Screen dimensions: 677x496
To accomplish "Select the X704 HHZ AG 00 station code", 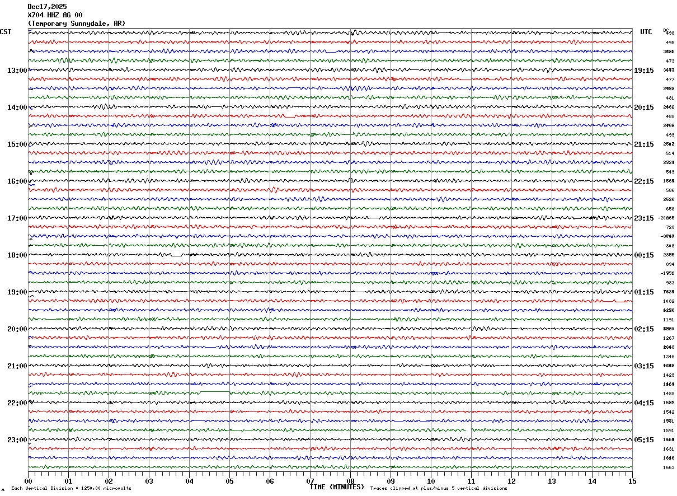I will pos(55,15).
